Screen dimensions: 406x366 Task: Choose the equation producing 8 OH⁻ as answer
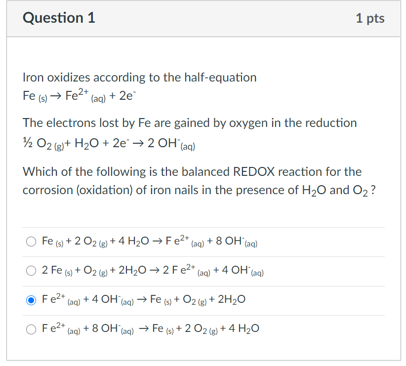tap(31, 329)
